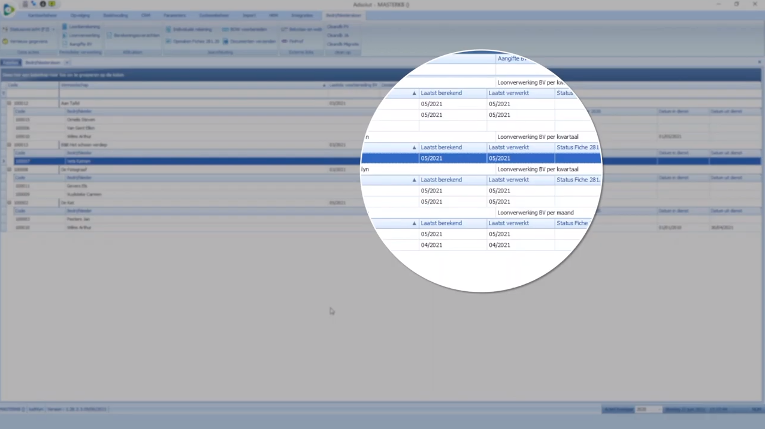Sort by the Laatst berekend column header
Image resolution: width=765 pixels, height=429 pixels.
coord(441,93)
